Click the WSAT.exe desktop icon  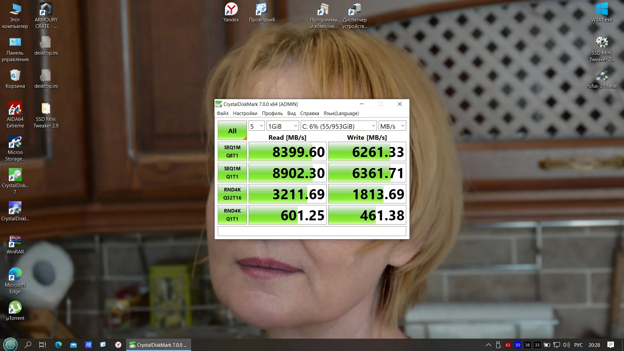[602, 13]
